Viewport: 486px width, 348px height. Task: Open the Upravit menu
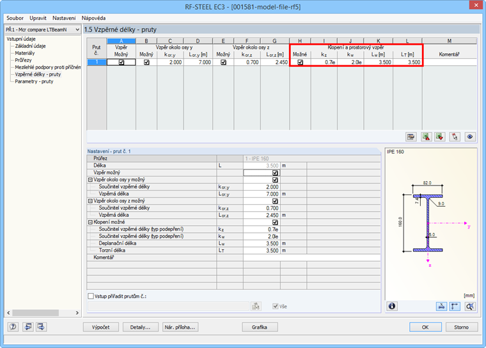pyautogui.click(x=38, y=18)
